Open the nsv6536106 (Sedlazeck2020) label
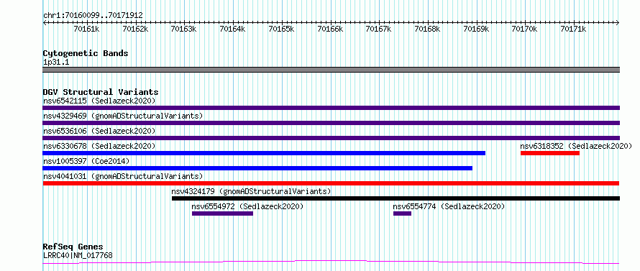640x271 pixels. 99,131
